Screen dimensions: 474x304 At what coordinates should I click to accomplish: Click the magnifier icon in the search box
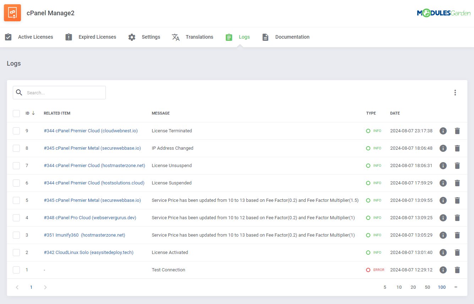[x=19, y=93]
